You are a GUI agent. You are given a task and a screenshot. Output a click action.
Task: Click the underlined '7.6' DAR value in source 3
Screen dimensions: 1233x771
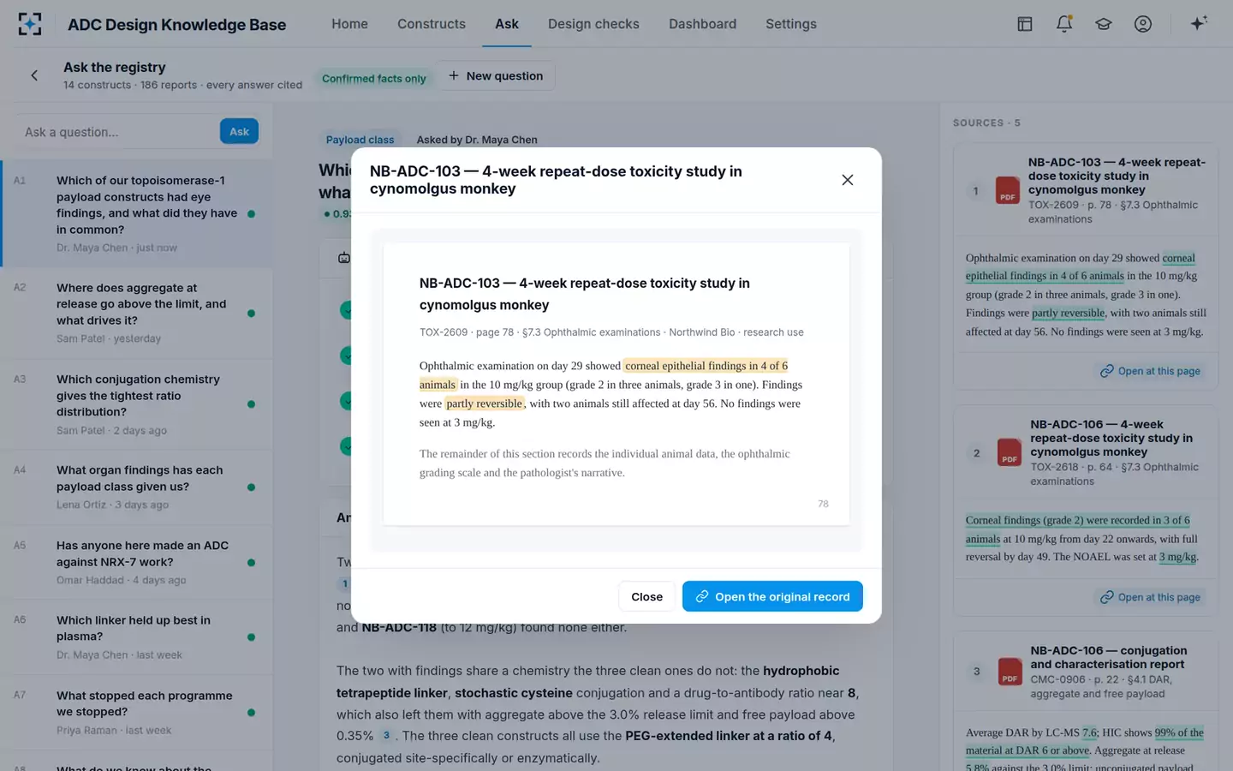pyautogui.click(x=1089, y=732)
